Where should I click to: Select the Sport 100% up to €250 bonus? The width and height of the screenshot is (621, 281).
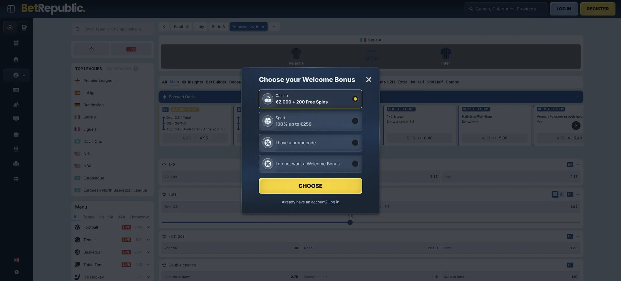pos(310,121)
